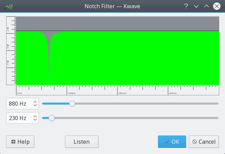225x154 pixels.
Task: Minimize the window with the down chevron
Action: coord(196,6)
